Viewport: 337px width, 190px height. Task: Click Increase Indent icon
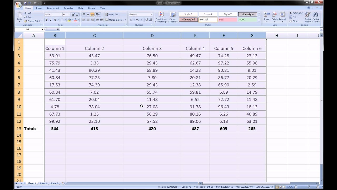[x=101, y=20]
